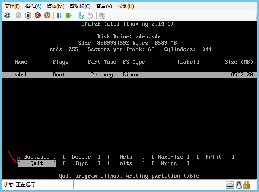This screenshot has width=259, height=192.
Task: Click the orange Save state icon
Action: click(47, 15)
